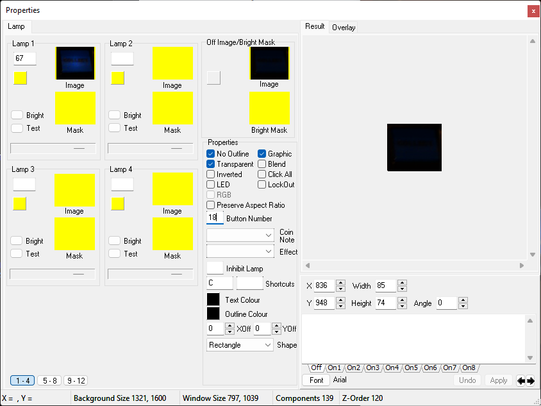The height and width of the screenshot is (406, 541).
Task: Select the Lamp tab
Action: pyautogui.click(x=16, y=26)
